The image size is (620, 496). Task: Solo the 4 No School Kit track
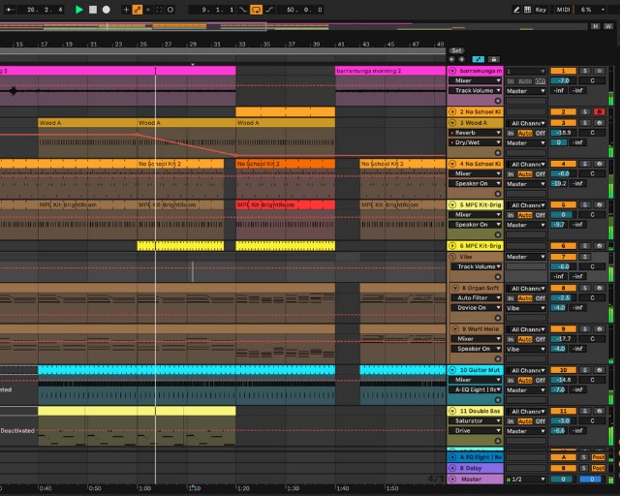click(586, 164)
